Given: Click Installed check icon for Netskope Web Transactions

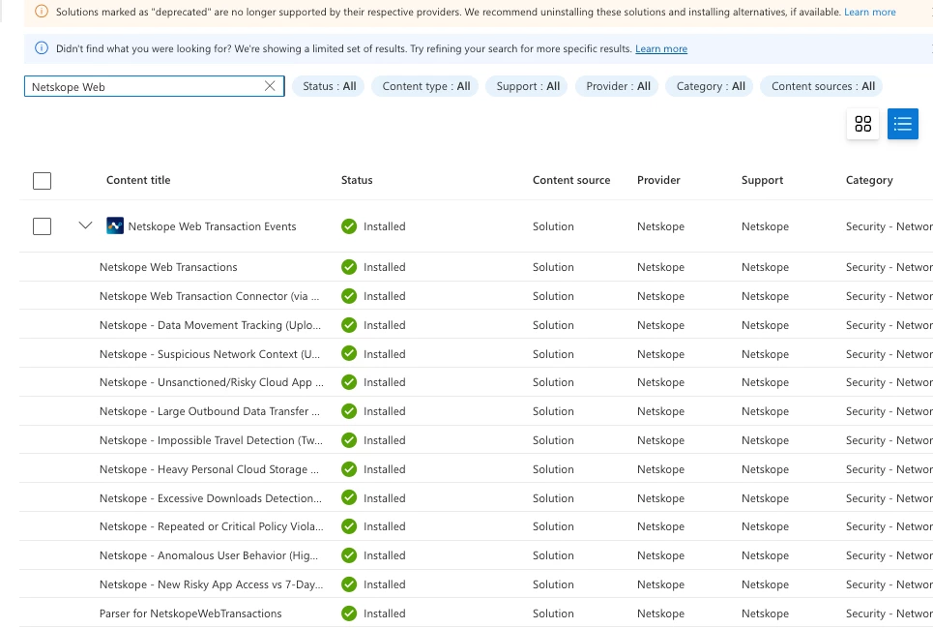Looking at the screenshot, I should pos(349,267).
